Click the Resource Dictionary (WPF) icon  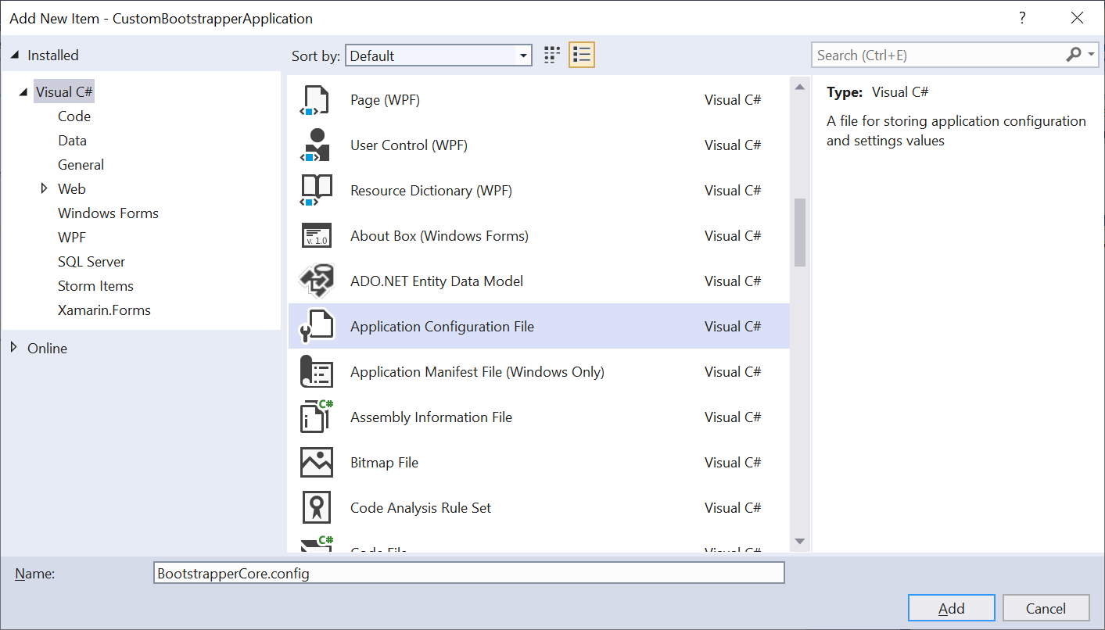[x=316, y=191]
